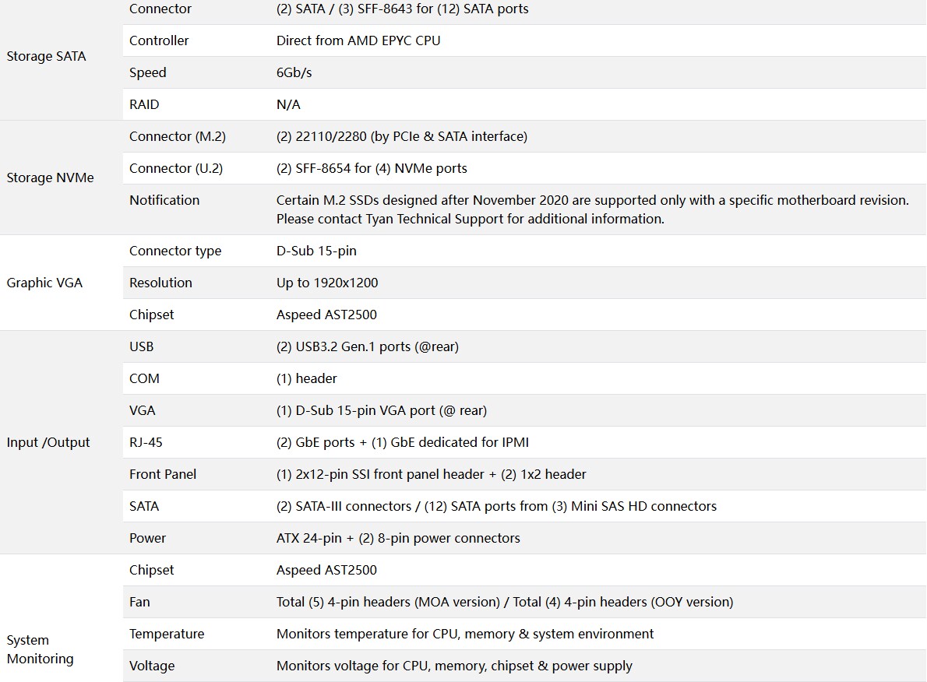Screen dimensions: 927x682
Task: Click the D-Sub 15-pin connector type value
Action: point(316,251)
